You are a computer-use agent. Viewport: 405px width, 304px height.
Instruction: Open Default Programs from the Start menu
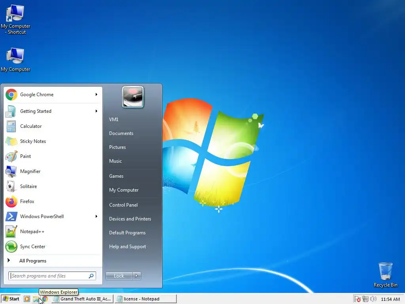click(x=127, y=233)
